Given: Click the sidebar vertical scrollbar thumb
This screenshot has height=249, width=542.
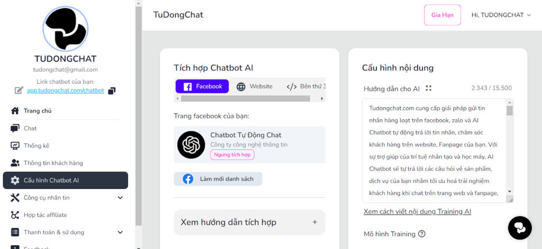Looking at the screenshot, I should tap(138, 116).
